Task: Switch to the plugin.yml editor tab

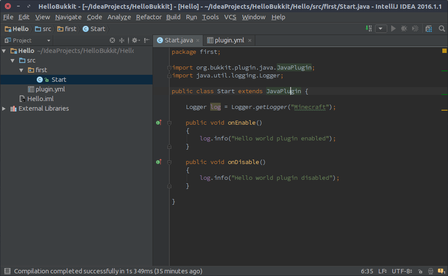Action: 226,40
